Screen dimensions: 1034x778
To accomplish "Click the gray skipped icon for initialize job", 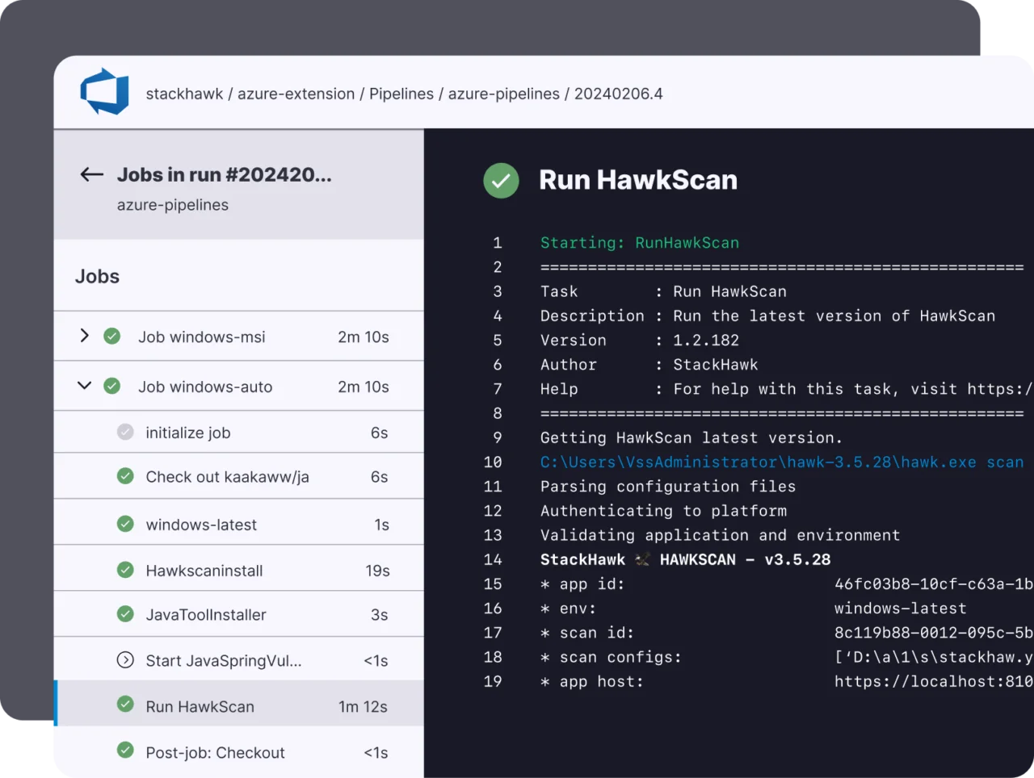I will tap(125, 432).
